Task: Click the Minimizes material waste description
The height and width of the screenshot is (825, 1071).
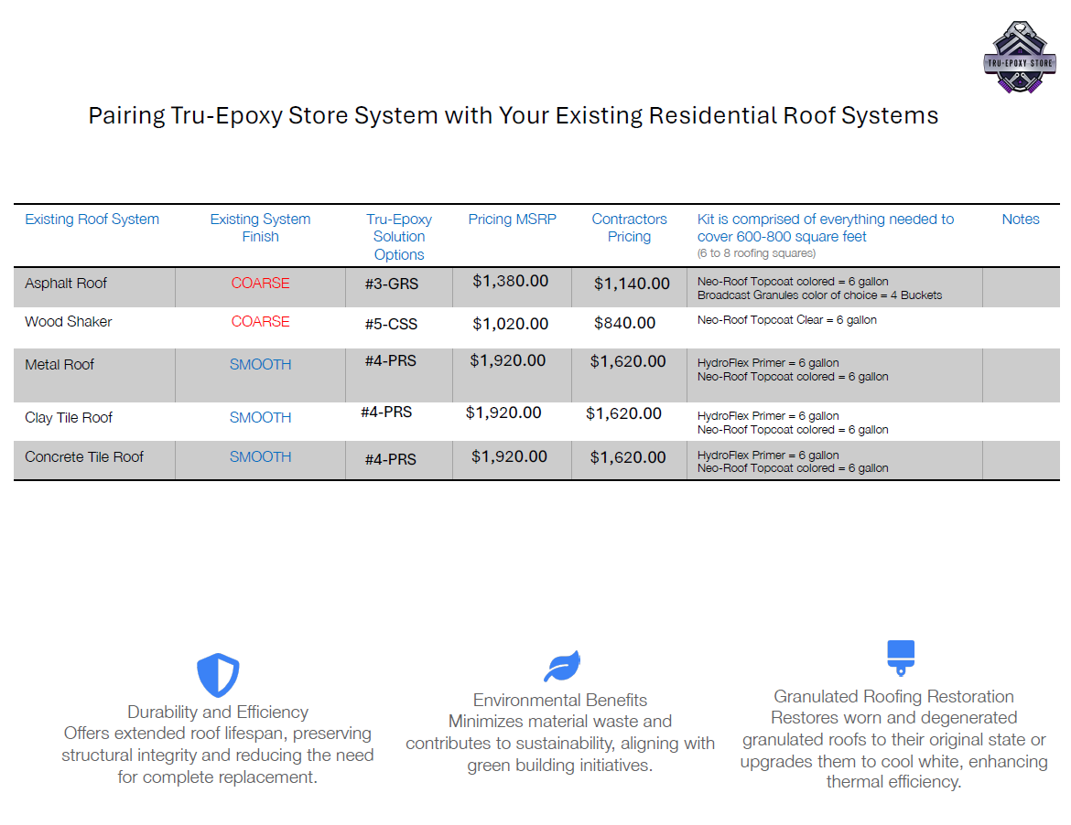Action: tap(560, 743)
